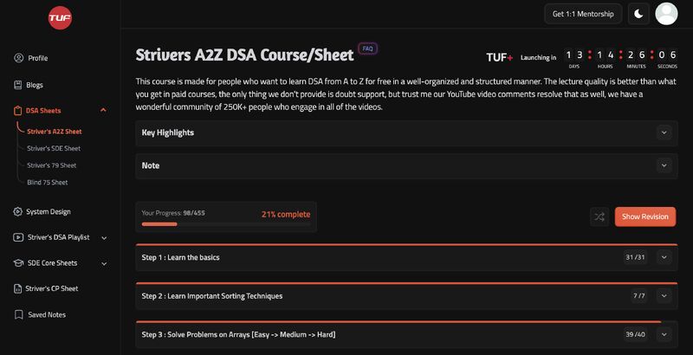
Task: Expand the Striver's DSA Playlist menu
Action: (x=104, y=237)
